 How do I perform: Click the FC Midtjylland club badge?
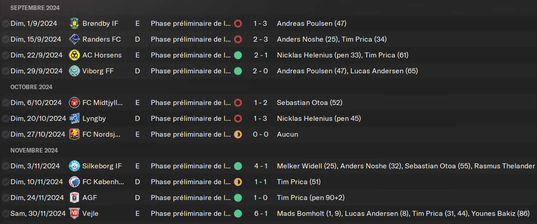coord(74,103)
